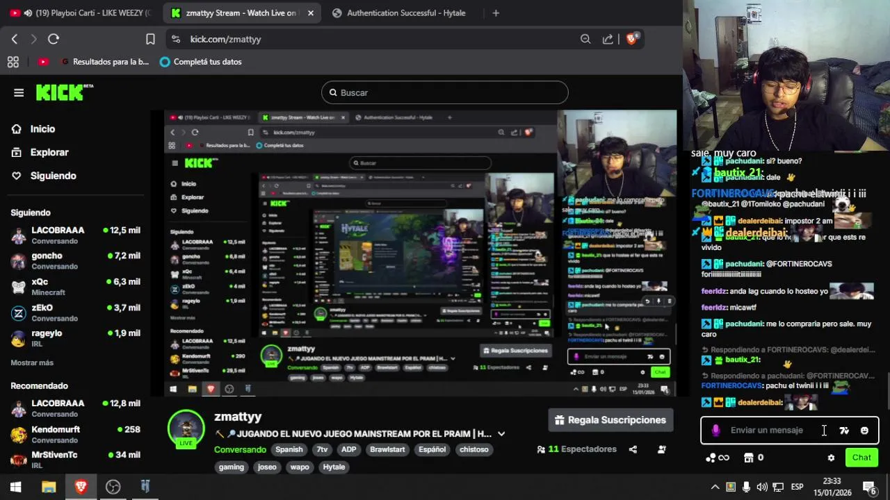Open Windows notification center
The width and height of the screenshot is (890, 500).
click(869, 487)
